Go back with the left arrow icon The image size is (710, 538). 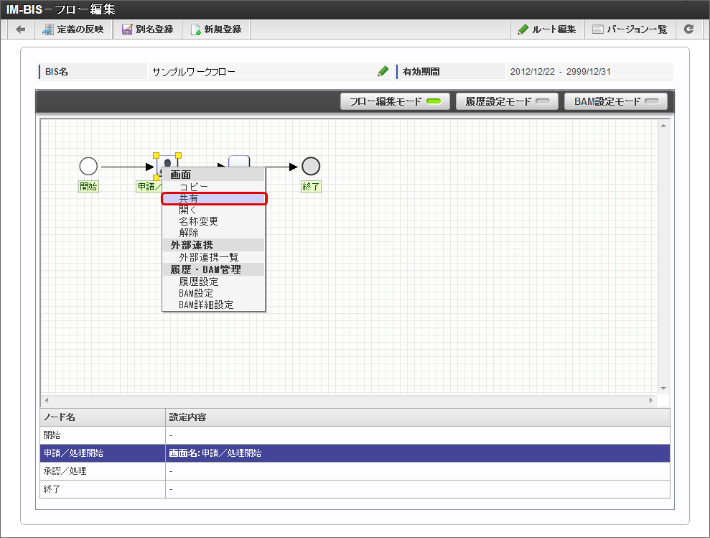(21, 29)
